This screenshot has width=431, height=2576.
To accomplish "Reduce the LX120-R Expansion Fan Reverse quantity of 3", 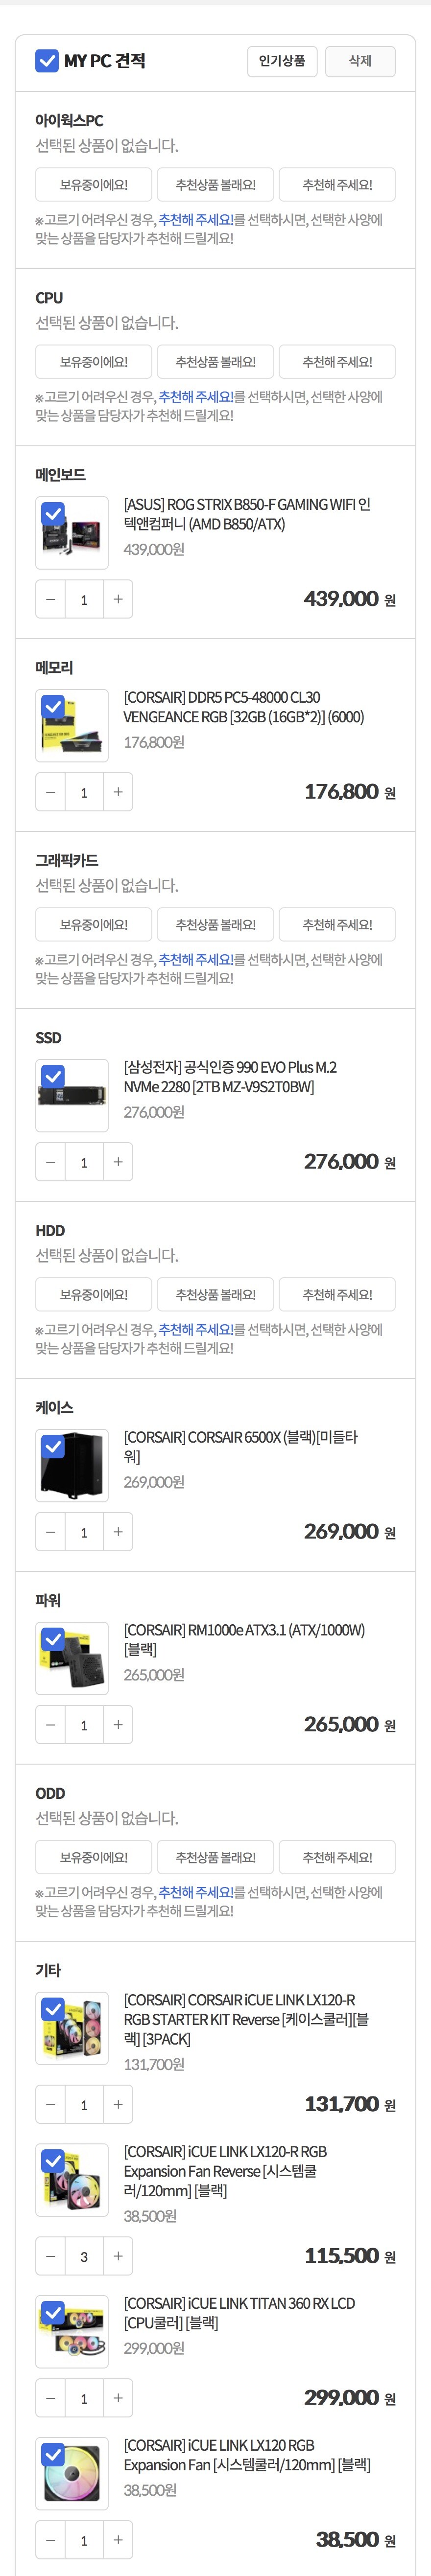I will click(x=50, y=2256).
